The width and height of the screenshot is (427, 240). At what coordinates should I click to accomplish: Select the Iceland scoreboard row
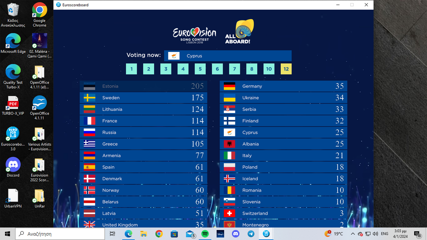(283, 178)
